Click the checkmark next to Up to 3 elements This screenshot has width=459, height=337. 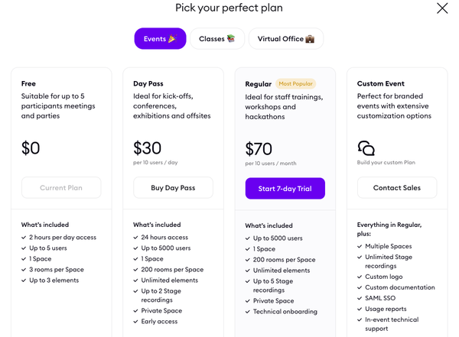(x=24, y=280)
